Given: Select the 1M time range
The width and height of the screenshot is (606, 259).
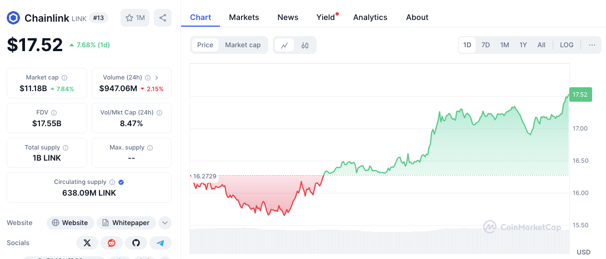Looking at the screenshot, I should click(x=504, y=45).
